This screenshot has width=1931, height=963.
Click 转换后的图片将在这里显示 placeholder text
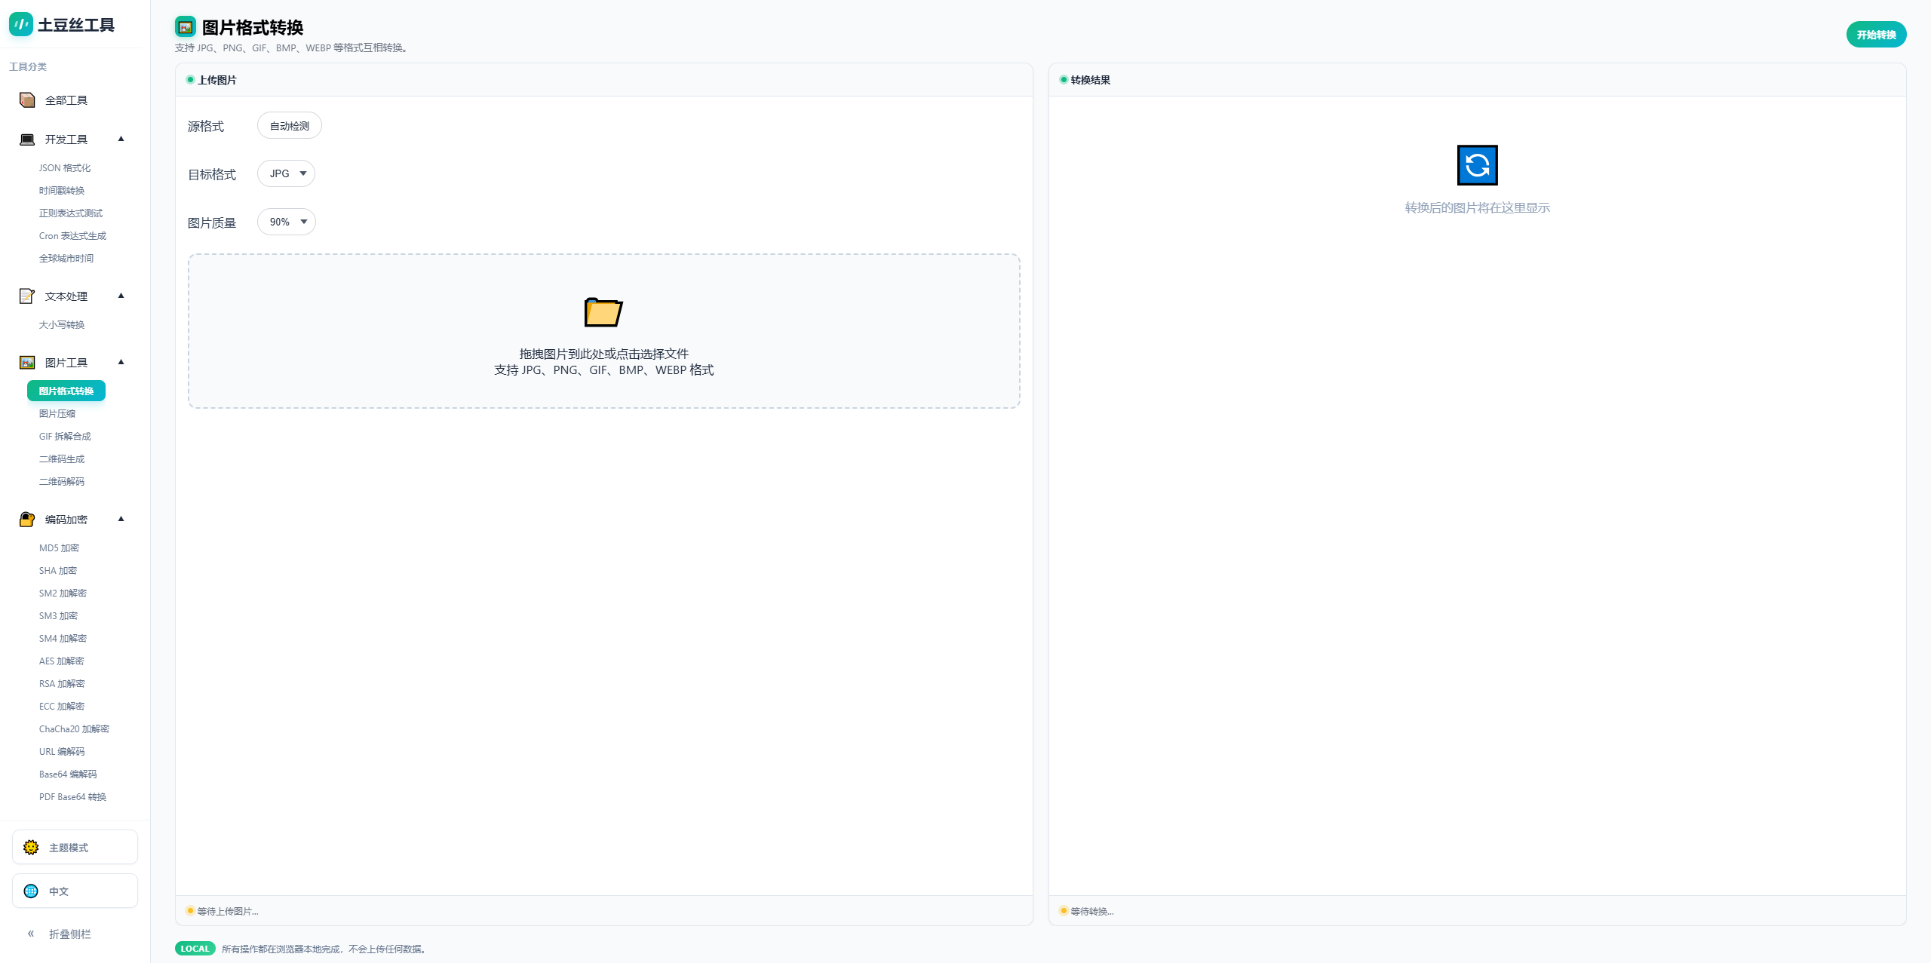click(x=1477, y=207)
